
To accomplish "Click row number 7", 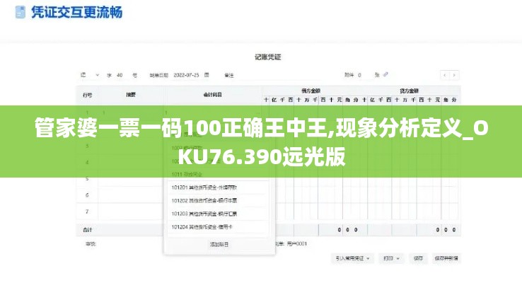I will coord(87,212).
